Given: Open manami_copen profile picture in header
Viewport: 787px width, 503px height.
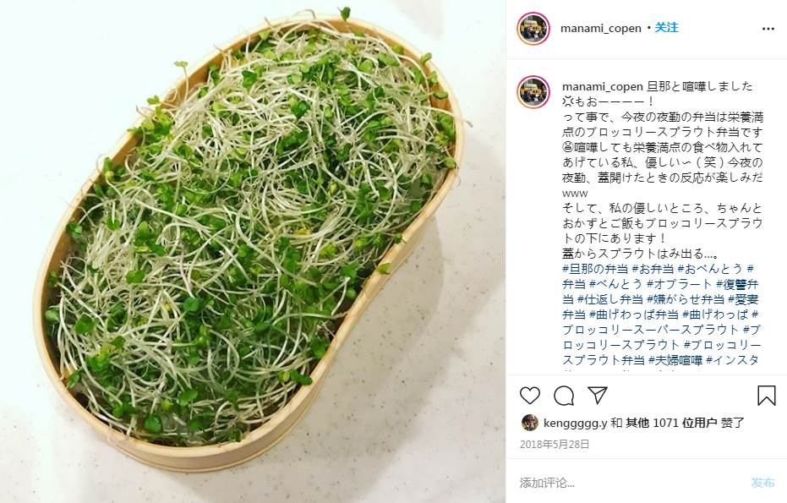Looking at the screenshot, I should click(x=533, y=29).
